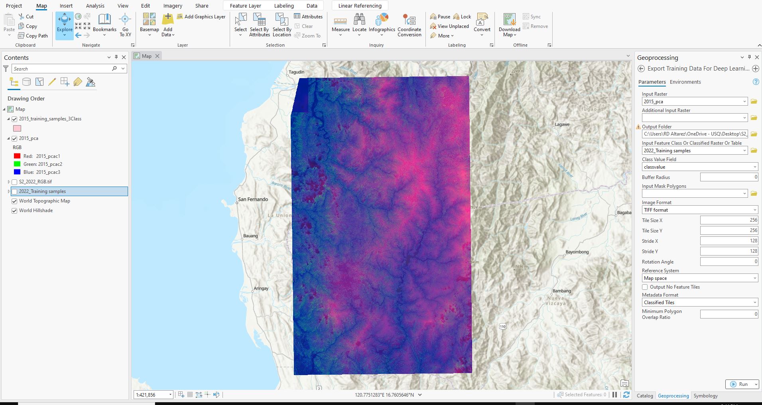Open the Measure tool
Viewport: 762px width, 405px height.
pyautogui.click(x=341, y=22)
